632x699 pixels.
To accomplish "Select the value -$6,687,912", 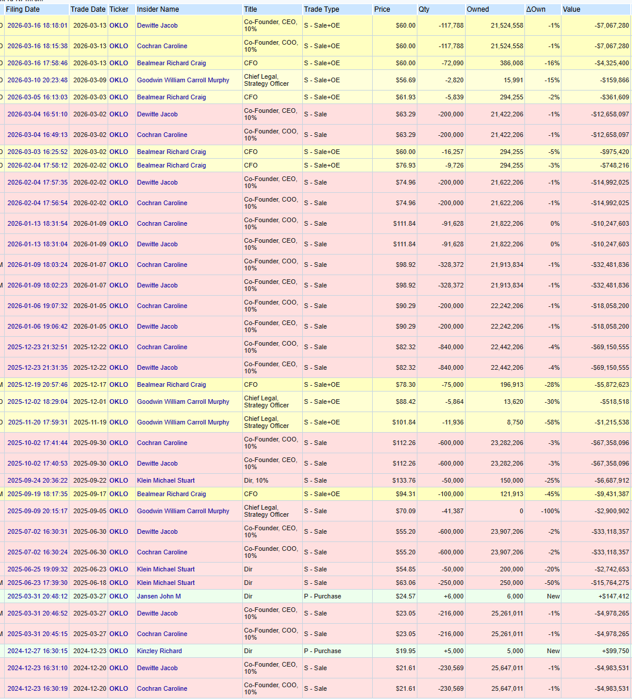I will [x=611, y=480].
